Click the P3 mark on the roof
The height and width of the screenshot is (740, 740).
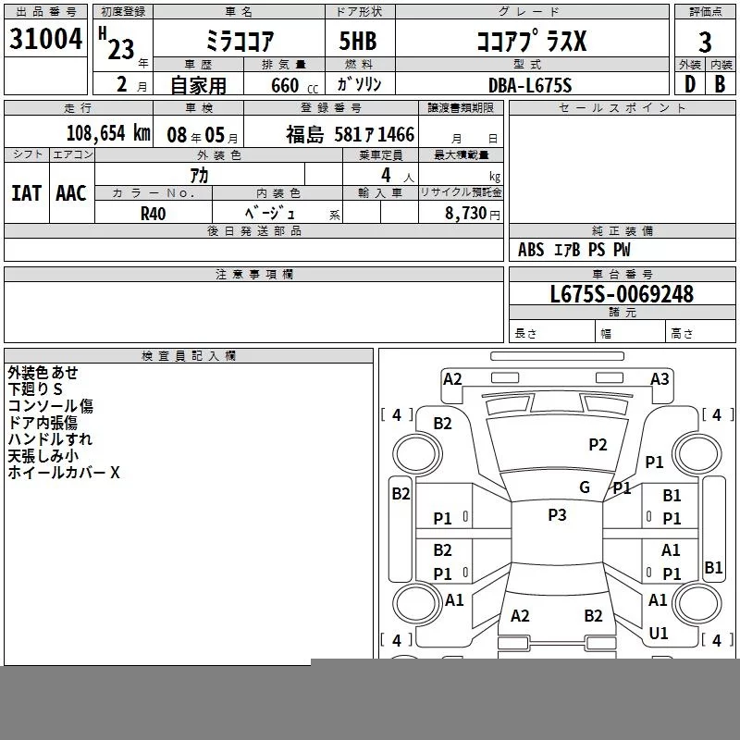click(x=557, y=515)
